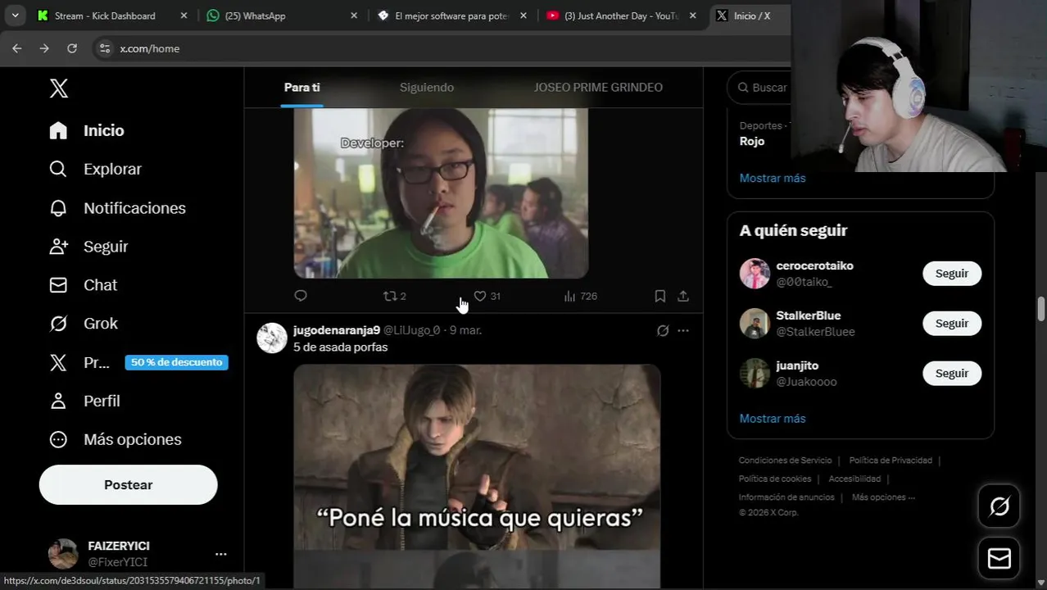Open Inicio home in sidebar
Image resolution: width=1047 pixels, height=590 pixels.
87,130
